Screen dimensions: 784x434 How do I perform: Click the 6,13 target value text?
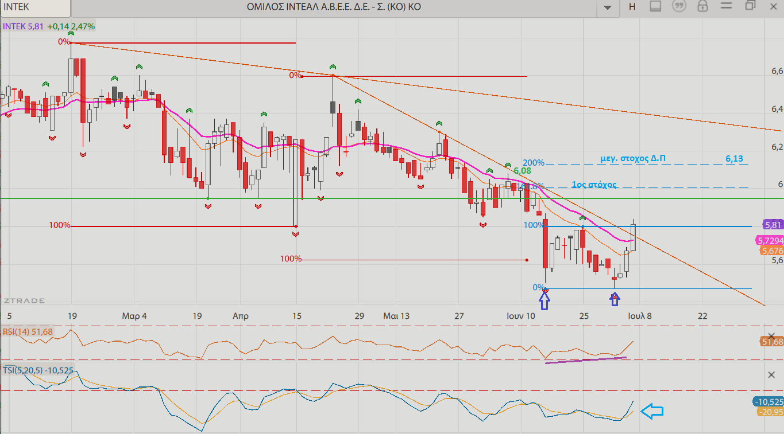[734, 158]
